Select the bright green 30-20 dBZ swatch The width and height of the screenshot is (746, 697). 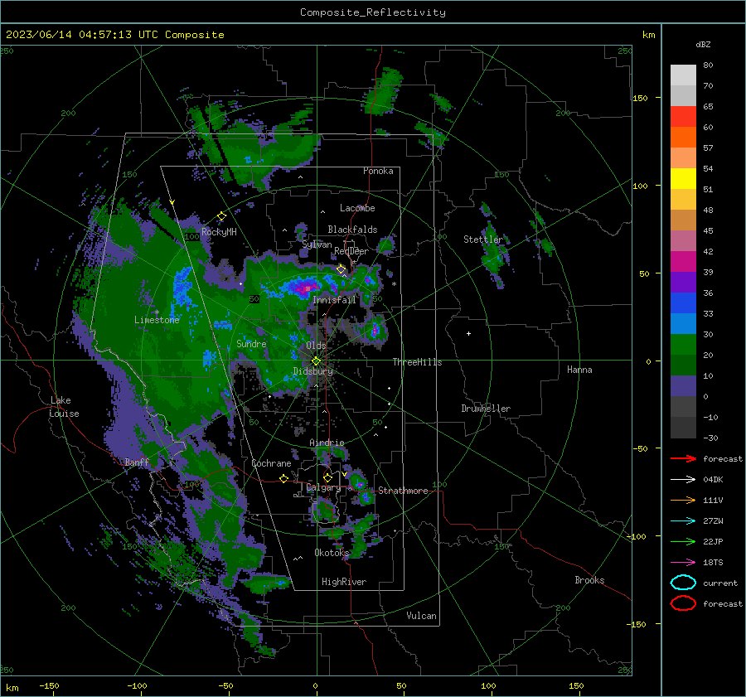pyautogui.click(x=683, y=344)
